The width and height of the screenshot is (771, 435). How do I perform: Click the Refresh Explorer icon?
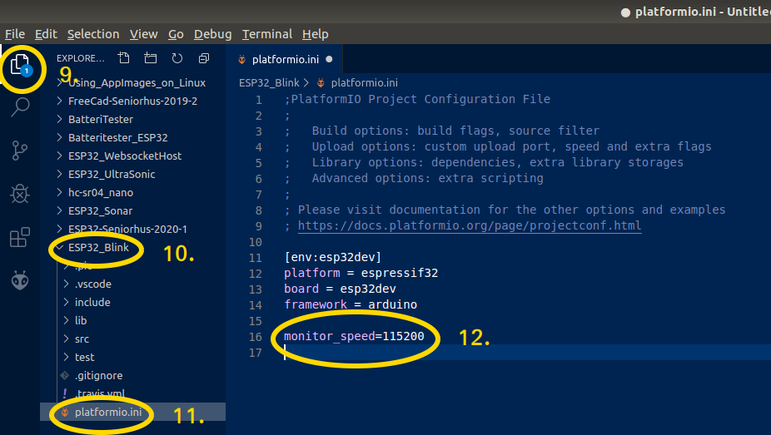click(x=177, y=58)
